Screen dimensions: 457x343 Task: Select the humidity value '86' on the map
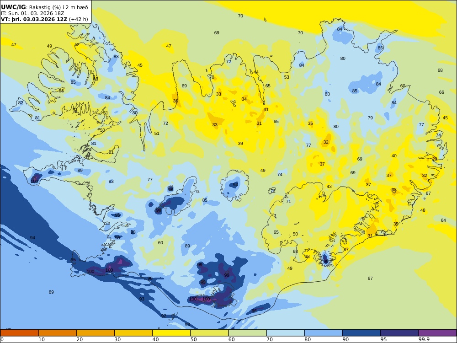380,48
